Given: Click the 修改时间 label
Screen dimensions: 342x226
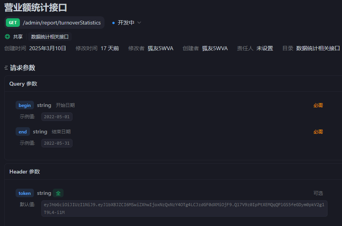Looking at the screenshot, I should click(86, 48).
